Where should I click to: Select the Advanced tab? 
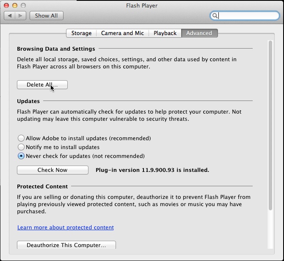point(199,33)
